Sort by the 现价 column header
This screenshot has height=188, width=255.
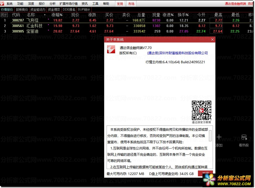[x=75, y=15]
